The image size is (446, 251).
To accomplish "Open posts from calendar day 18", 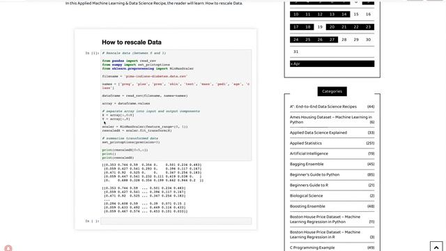I will pos(308,27).
